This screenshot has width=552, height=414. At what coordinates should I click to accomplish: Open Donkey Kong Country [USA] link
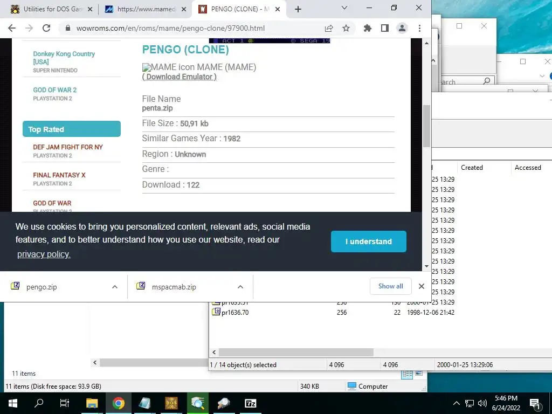coord(64,58)
